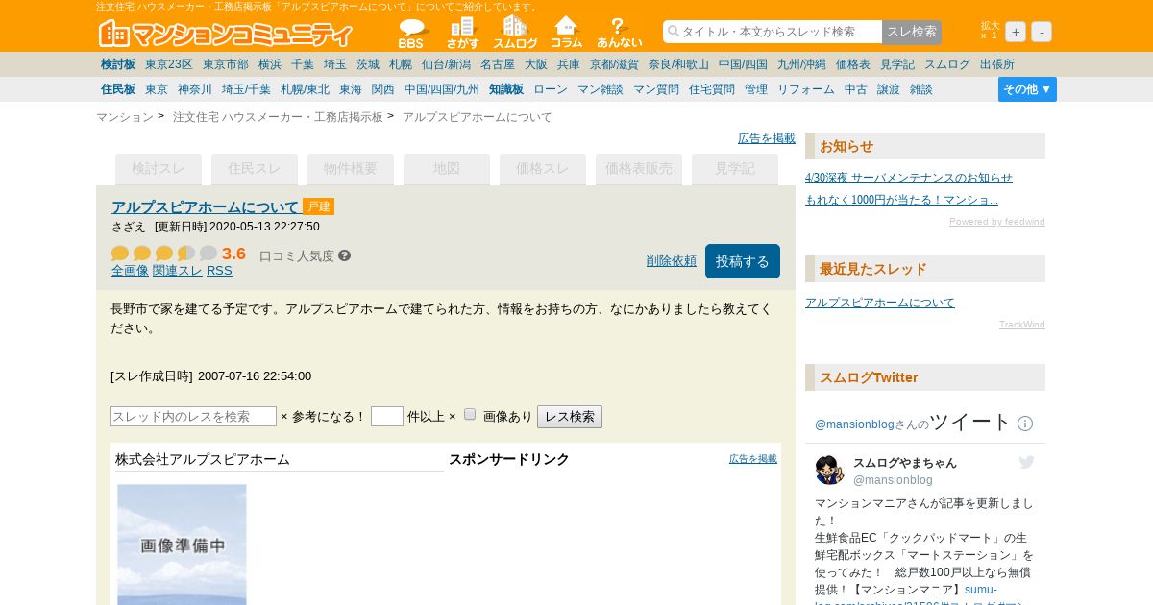The height and width of the screenshot is (605, 1153).
Task: Click the レス検索 button
Action: (570, 417)
